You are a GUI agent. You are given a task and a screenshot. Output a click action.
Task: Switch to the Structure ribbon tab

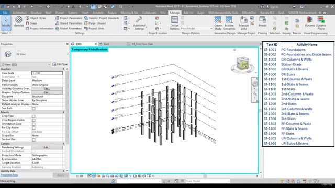pyautogui.click(x=36, y=13)
